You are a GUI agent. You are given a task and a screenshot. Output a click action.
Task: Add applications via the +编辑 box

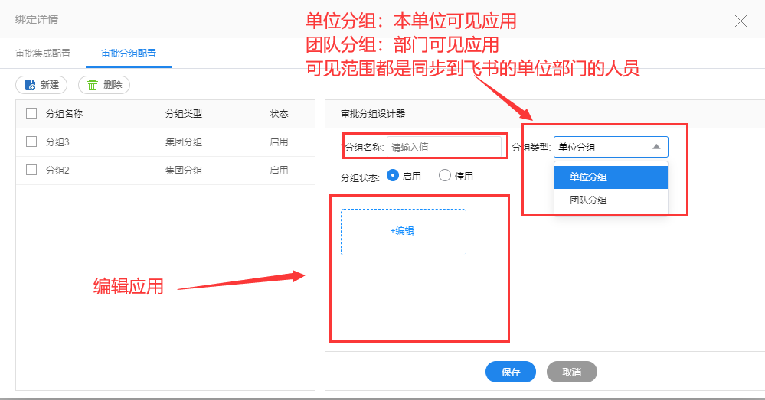pyautogui.click(x=404, y=232)
